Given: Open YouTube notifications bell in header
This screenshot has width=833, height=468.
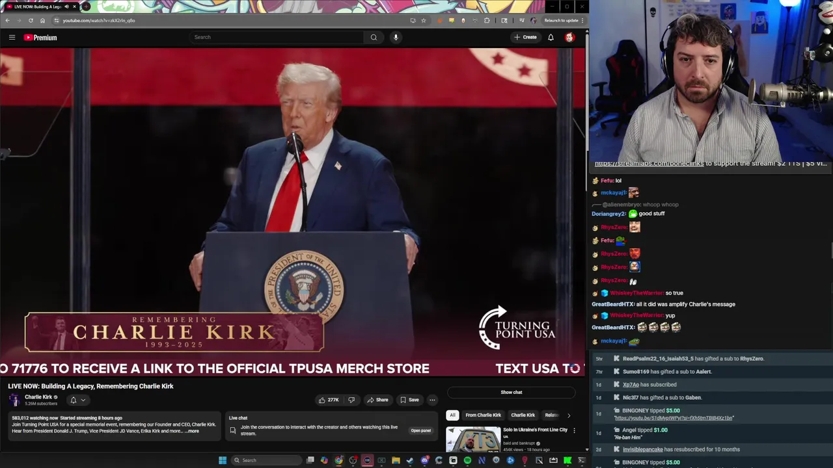Looking at the screenshot, I should pos(551,37).
